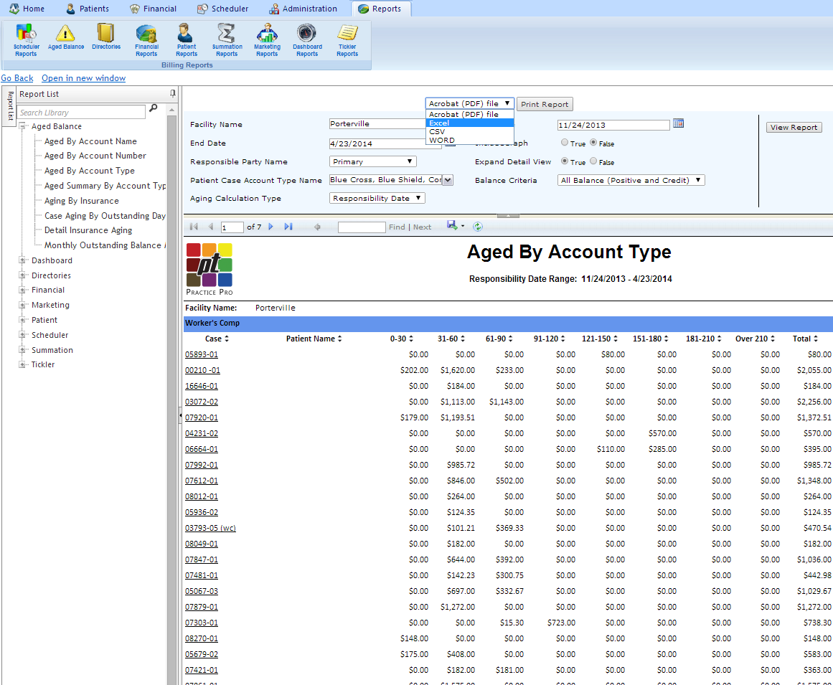
Task: Click the report refresh icon
Action: click(x=478, y=227)
